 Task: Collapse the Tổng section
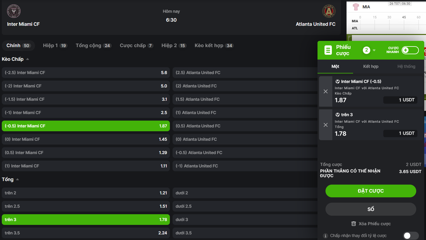click(x=17, y=179)
